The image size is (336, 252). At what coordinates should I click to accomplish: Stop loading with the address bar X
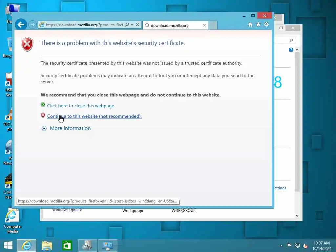(x=137, y=25)
